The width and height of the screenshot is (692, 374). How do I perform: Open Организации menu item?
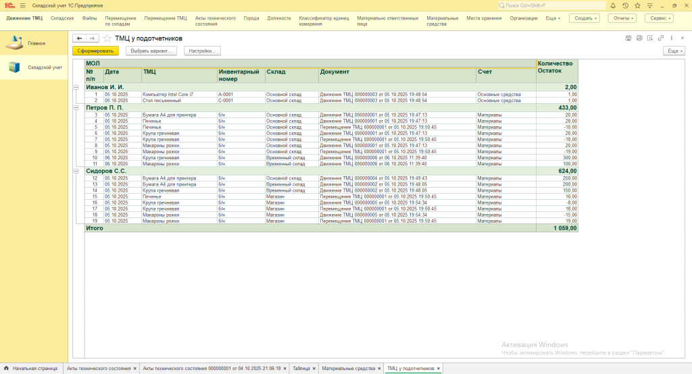click(x=524, y=18)
